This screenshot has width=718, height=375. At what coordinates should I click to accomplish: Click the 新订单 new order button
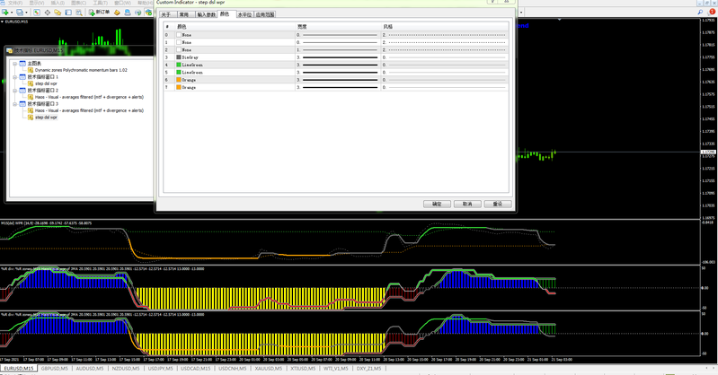[x=99, y=12]
